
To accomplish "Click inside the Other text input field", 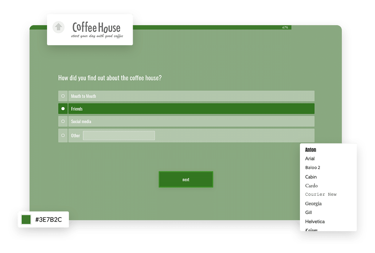I will (x=118, y=135).
